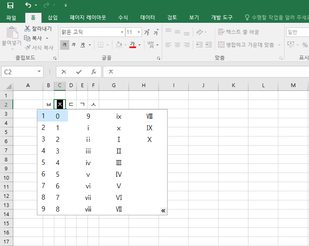The image size is (309, 246).
Task: Open the Undo history dropdown arrow
Action: click(36, 5)
